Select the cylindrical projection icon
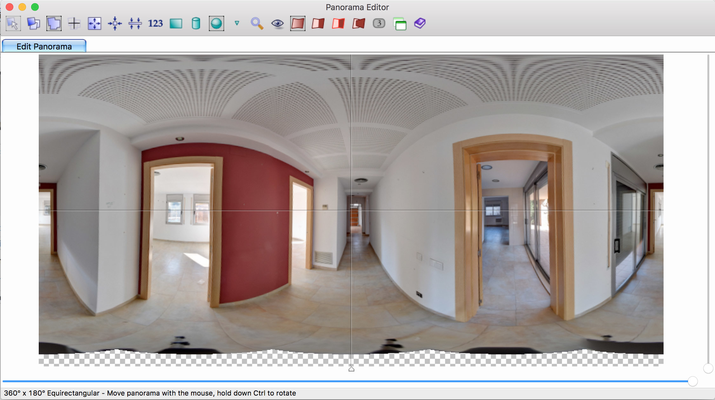 click(196, 23)
